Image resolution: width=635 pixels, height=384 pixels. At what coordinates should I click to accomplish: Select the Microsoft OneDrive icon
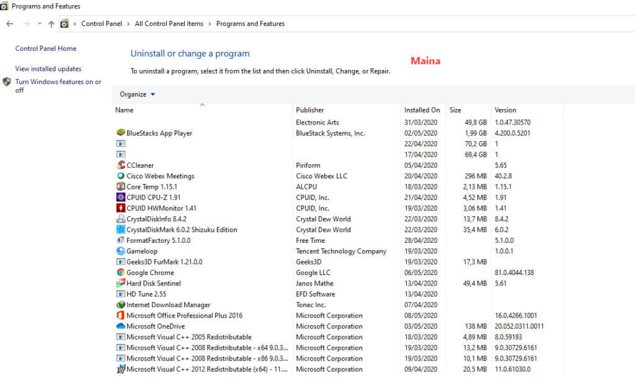pos(120,326)
